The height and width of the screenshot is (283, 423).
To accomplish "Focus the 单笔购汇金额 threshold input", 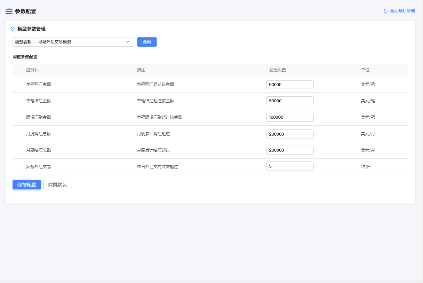I will (290, 84).
